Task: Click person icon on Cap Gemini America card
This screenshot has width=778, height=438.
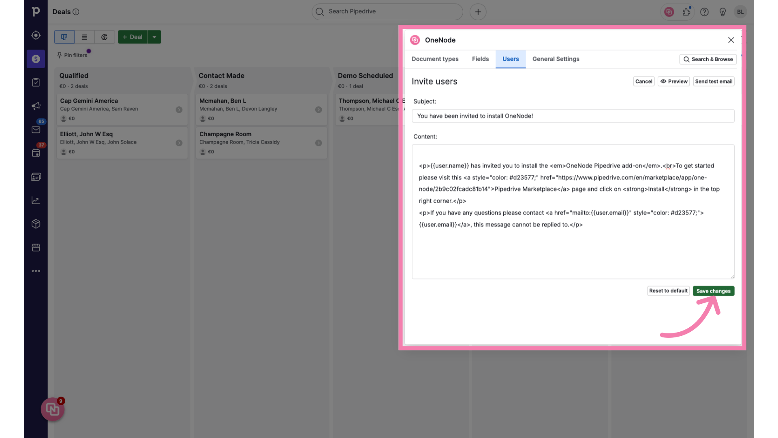Action: point(64,119)
